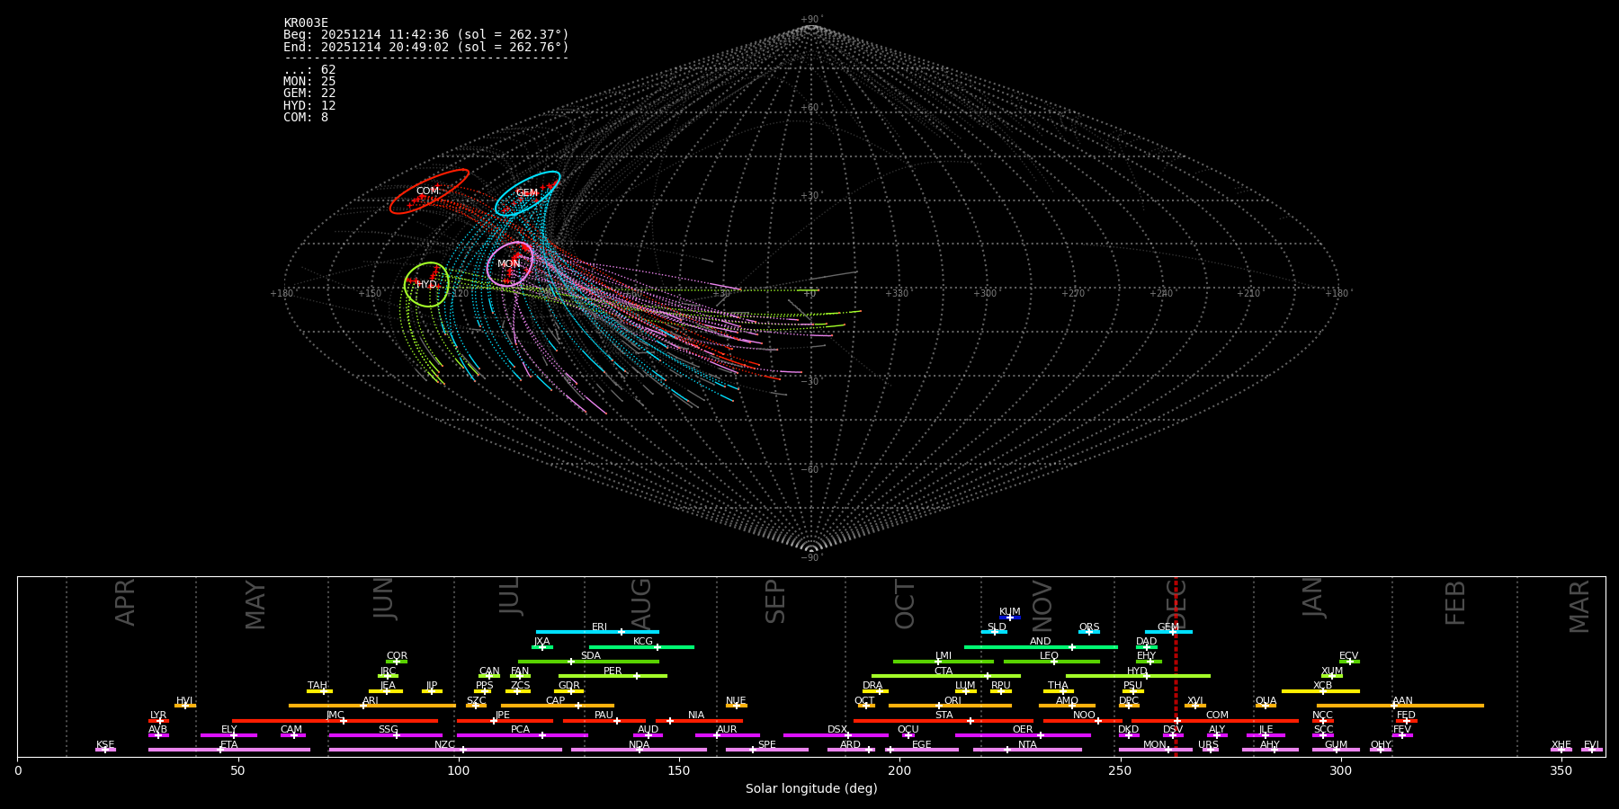Click the NOO shower label in timeline
The width and height of the screenshot is (1619, 809).
1084,716
